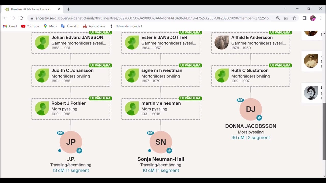The width and height of the screenshot is (326, 183).
Task: Click the DNA icon on DJ circle
Action: 259,118
